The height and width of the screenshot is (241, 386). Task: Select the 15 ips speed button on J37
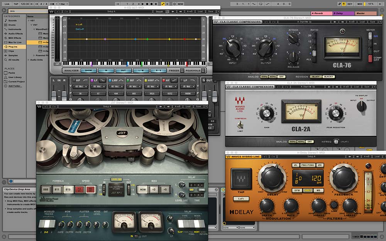coord(91,190)
